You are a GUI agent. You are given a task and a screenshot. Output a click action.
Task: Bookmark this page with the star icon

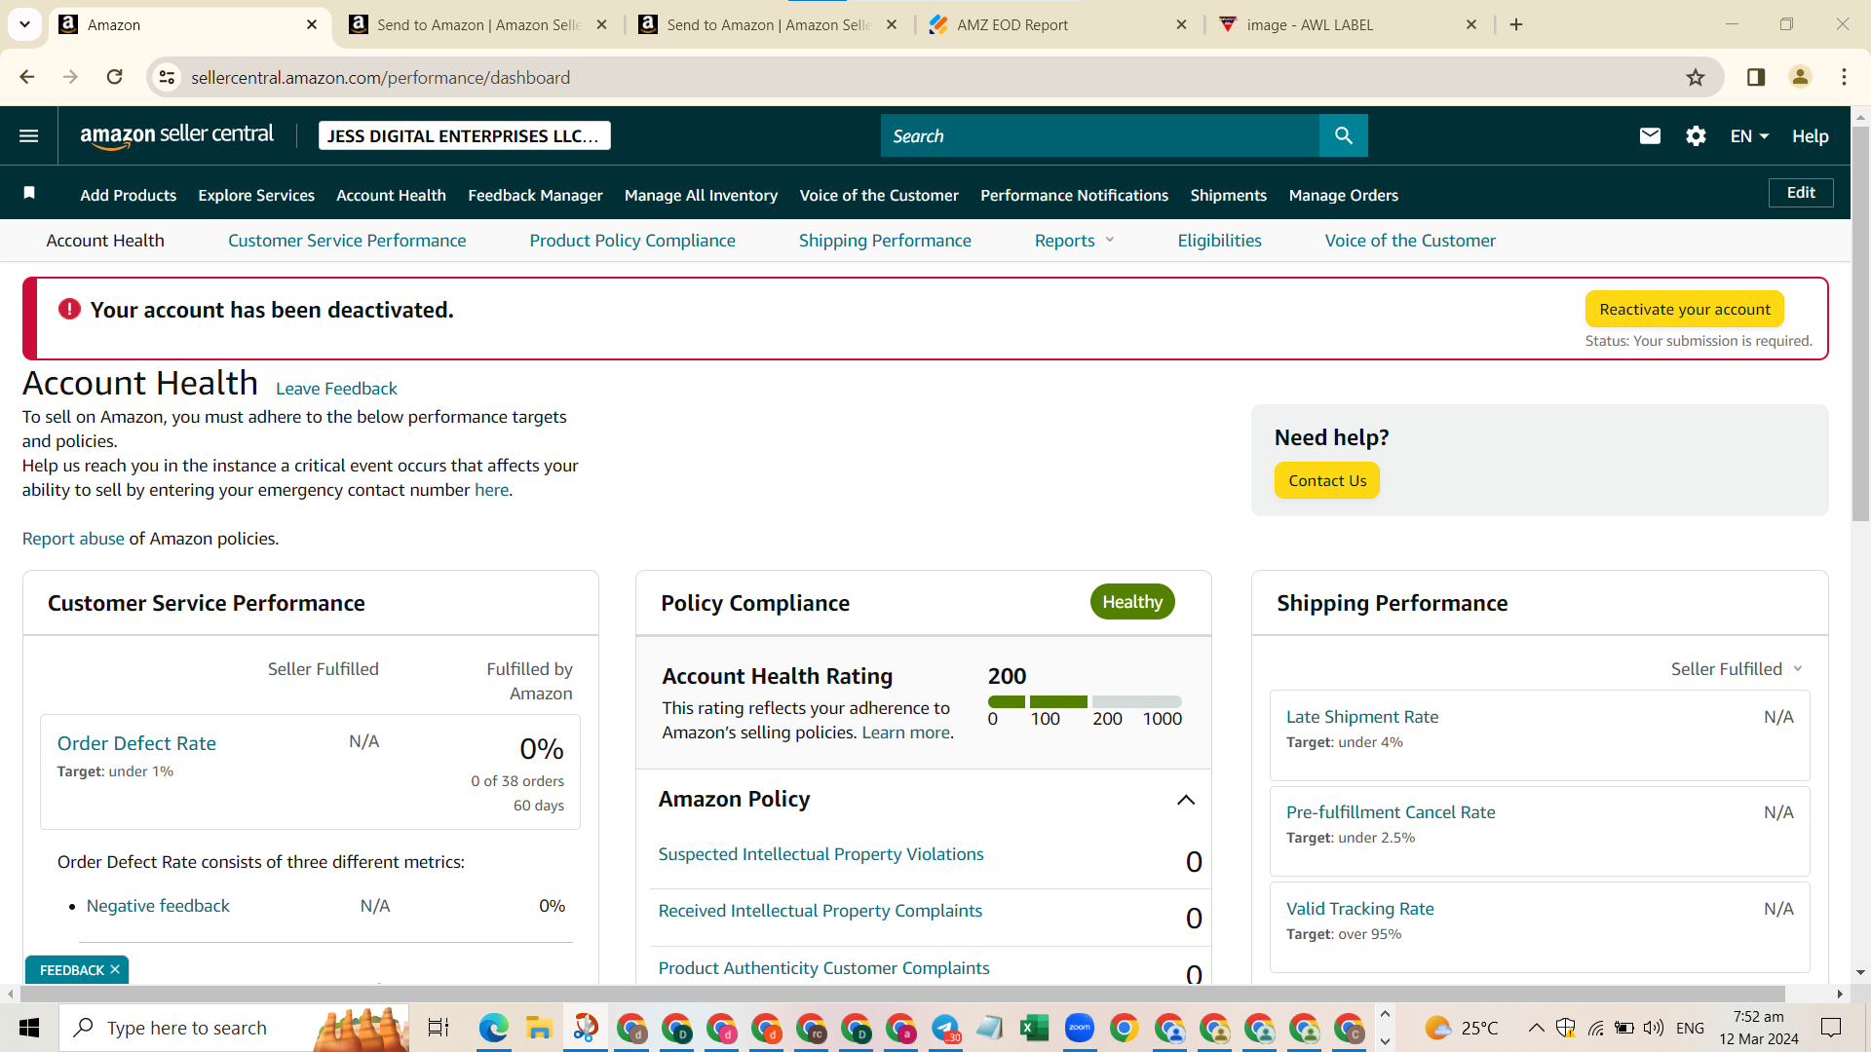(1696, 78)
